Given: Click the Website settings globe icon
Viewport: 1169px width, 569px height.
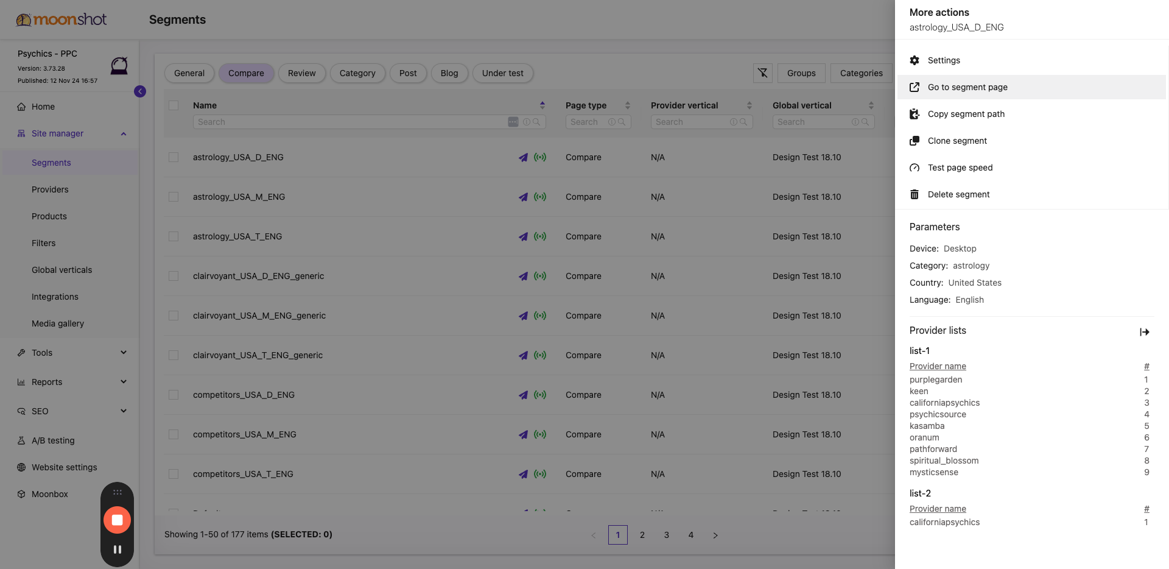Looking at the screenshot, I should [21, 467].
